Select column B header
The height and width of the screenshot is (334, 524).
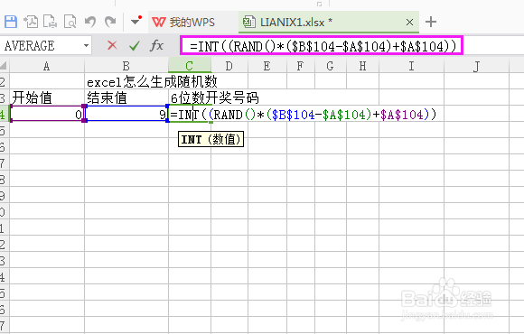tap(126, 66)
